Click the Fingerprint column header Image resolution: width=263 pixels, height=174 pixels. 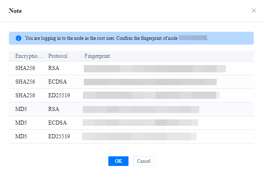coord(97,56)
